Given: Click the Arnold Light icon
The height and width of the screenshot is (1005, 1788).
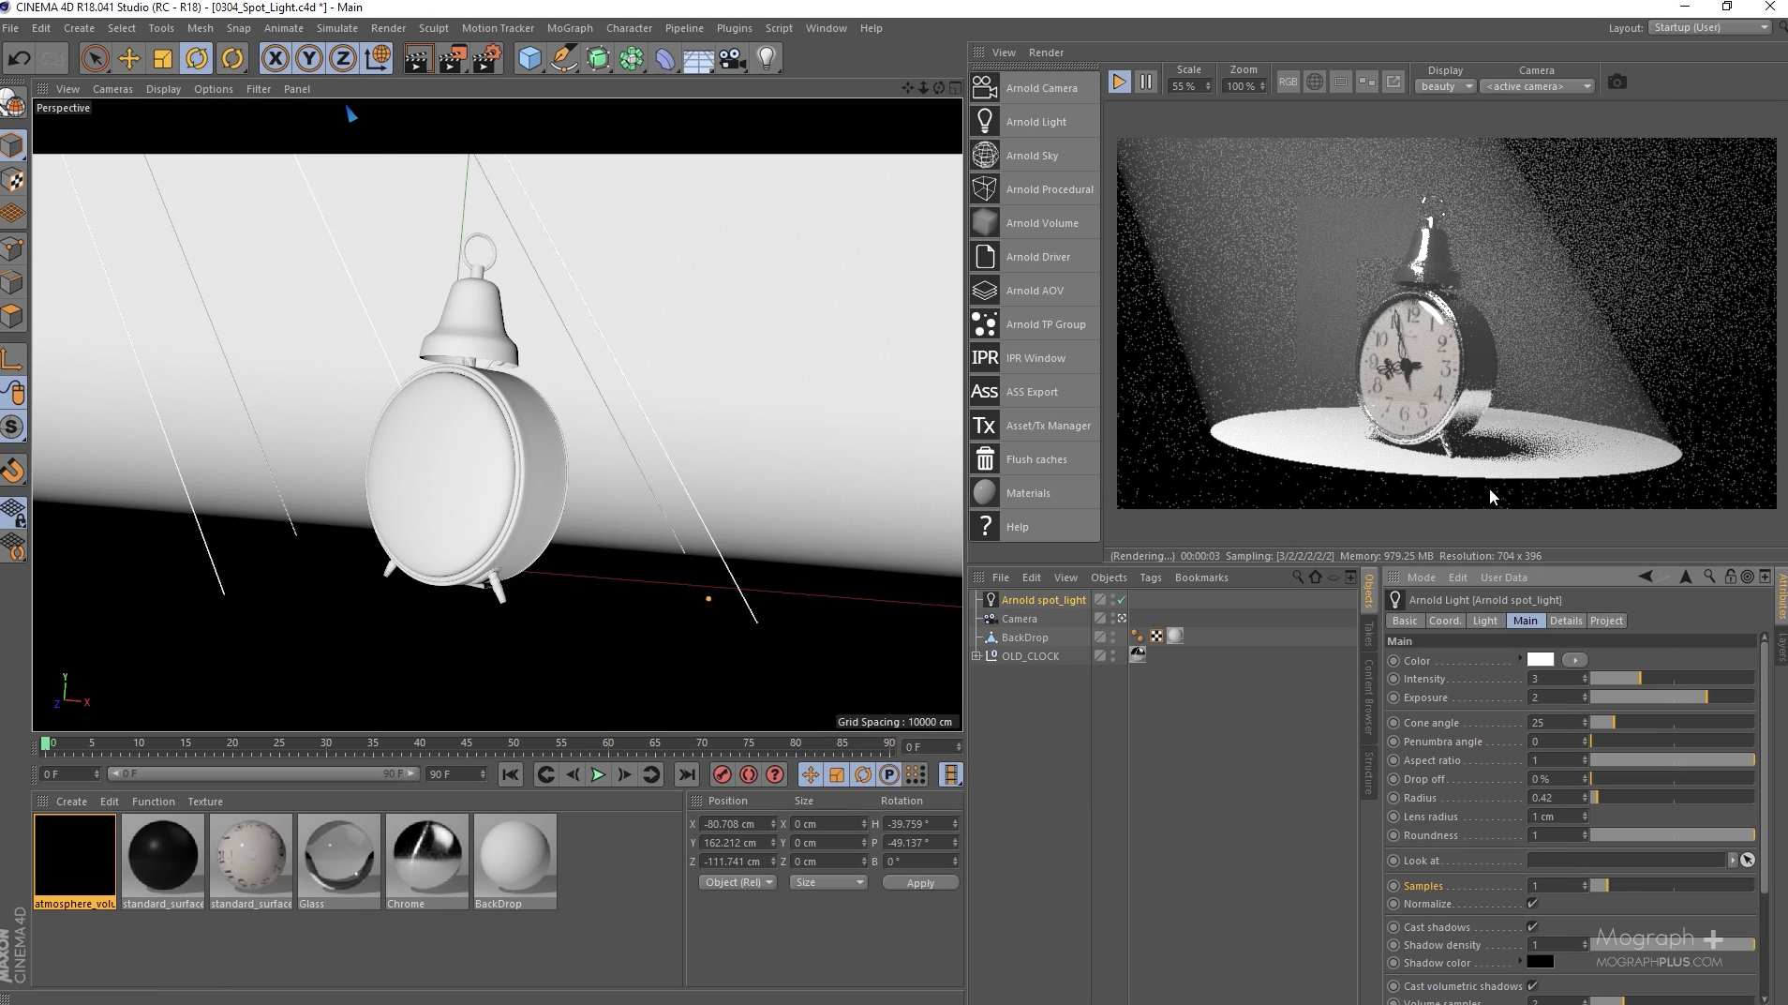Looking at the screenshot, I should [x=985, y=122].
